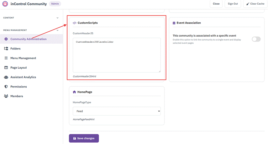Click the floppy disk icon on Save changes
268x144 pixels.
click(74, 138)
